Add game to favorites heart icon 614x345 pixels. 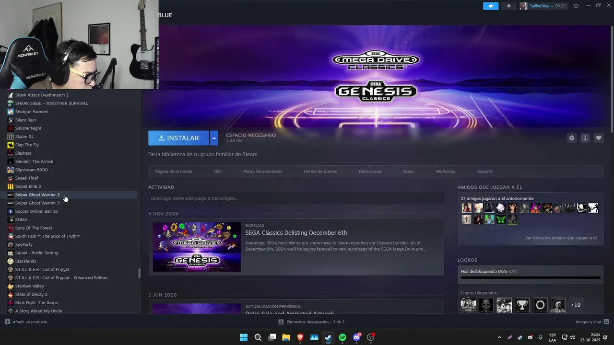pos(598,138)
